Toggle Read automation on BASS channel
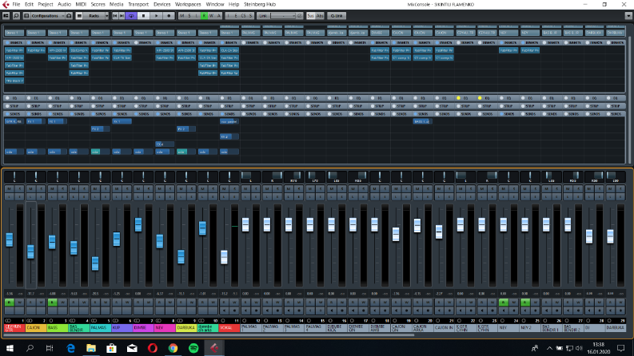 tap(52, 303)
